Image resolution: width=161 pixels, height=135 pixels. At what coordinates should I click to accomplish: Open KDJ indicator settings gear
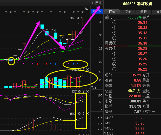[79, 91]
